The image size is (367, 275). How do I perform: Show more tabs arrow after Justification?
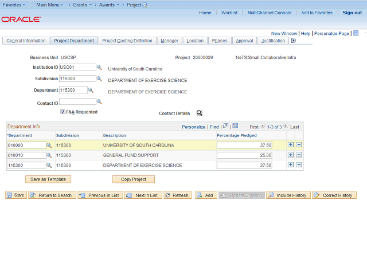(x=294, y=41)
